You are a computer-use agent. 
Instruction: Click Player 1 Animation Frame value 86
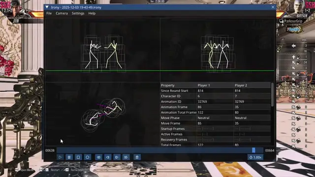[199, 107]
